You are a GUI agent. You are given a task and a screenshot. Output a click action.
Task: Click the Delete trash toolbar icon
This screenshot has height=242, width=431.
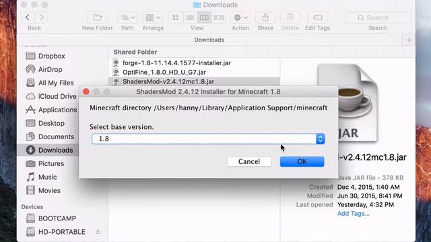pos(290,17)
